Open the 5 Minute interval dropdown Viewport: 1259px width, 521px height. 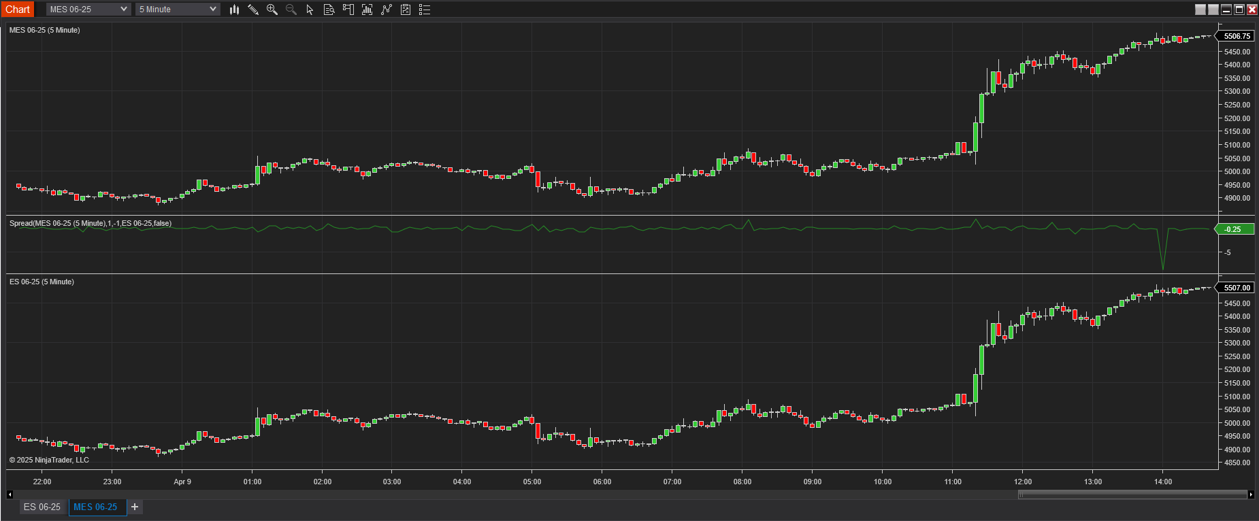178,10
